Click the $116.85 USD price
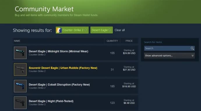This screenshot has height=111, width=201. pos(129,87)
